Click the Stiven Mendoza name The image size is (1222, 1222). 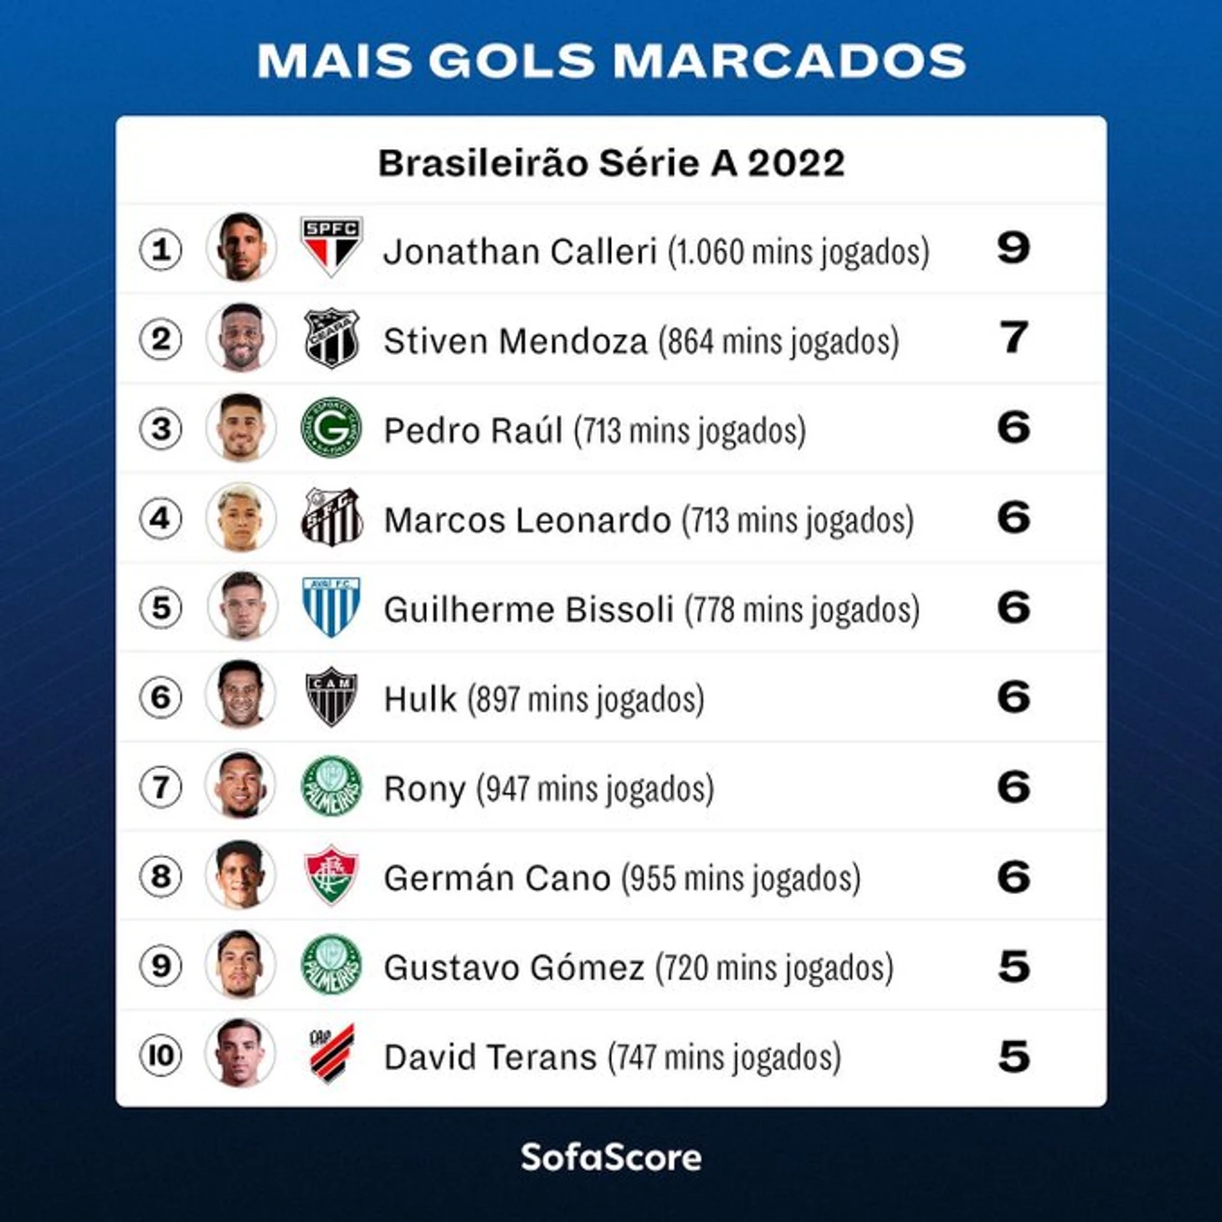(x=515, y=341)
